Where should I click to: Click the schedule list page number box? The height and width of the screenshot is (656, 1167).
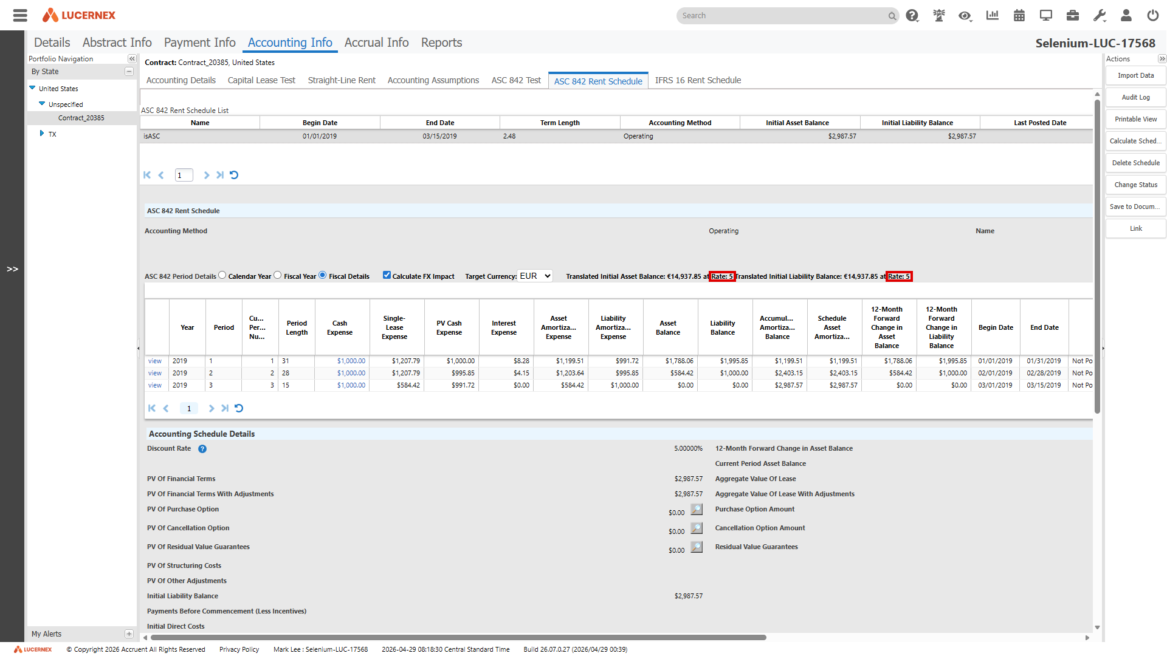184,176
